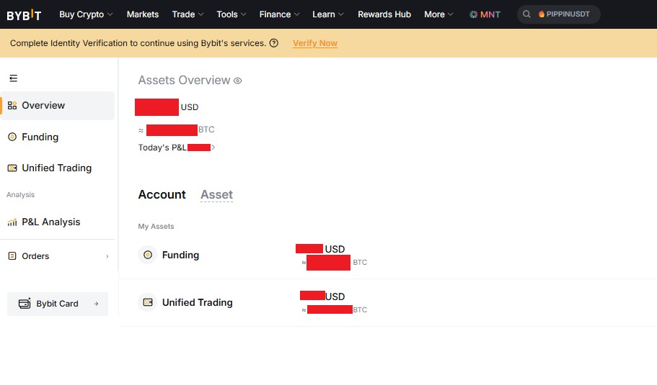Click the Bybit Card button
Viewport: 657px width, 385px height.
point(58,304)
